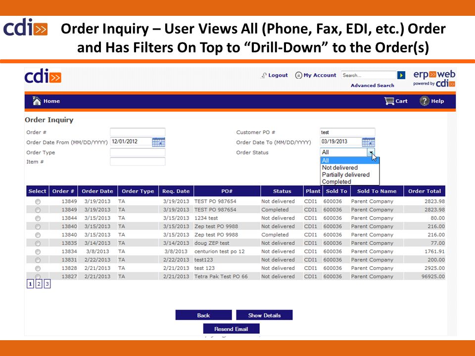Click the Help menu label

(437, 101)
